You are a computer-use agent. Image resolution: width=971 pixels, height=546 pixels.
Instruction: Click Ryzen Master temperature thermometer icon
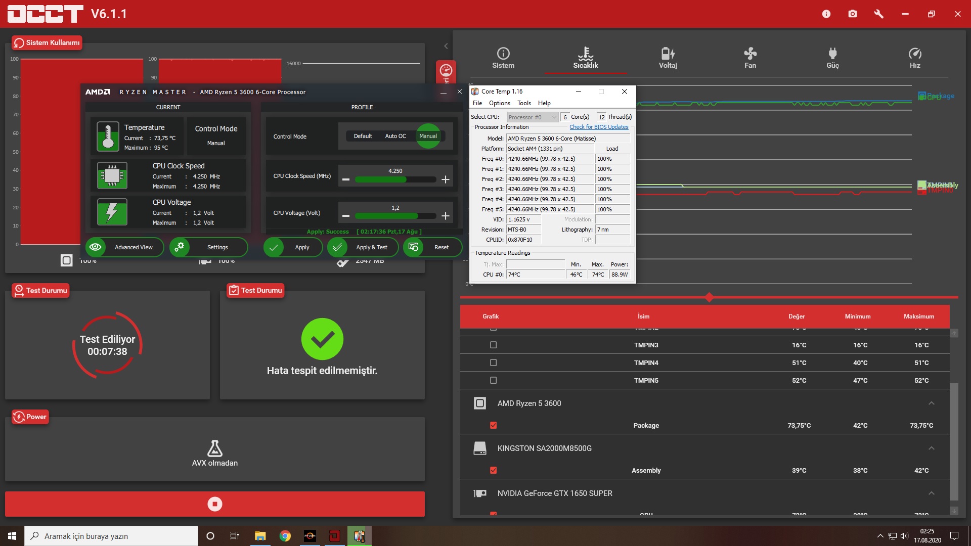108,136
